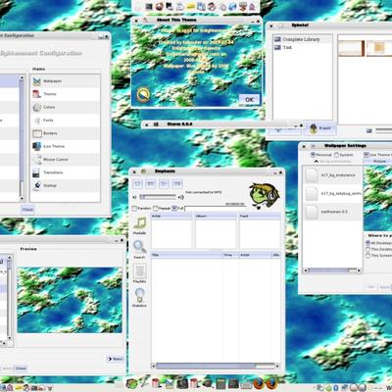Click Picture tab in Wallpaper Settings
This screenshot has height=392, width=392.
379,162
